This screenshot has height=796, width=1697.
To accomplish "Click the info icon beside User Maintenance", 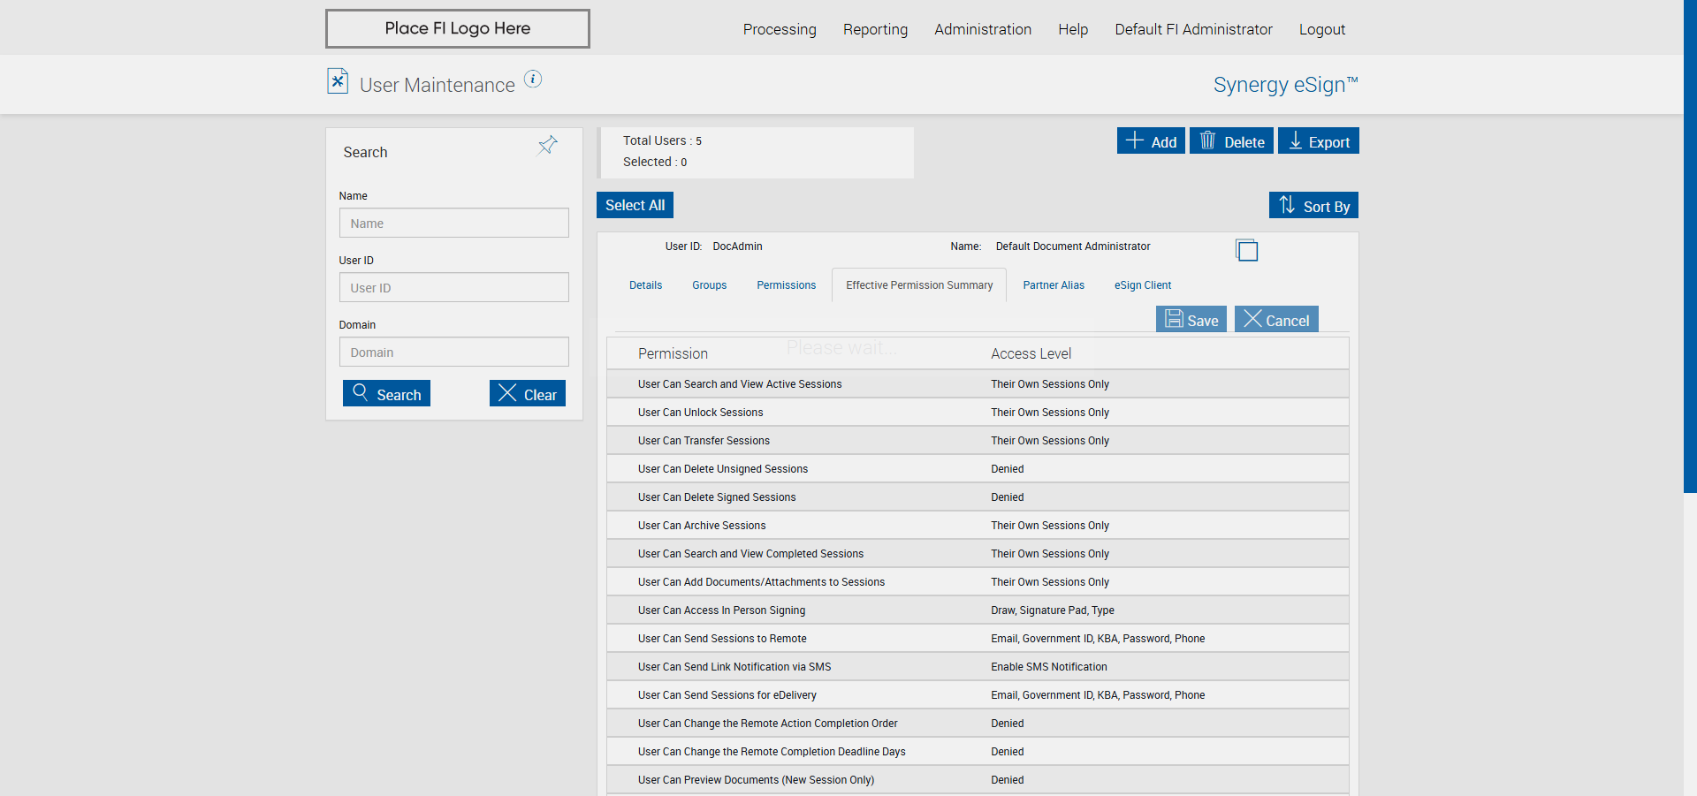I will (x=532, y=80).
